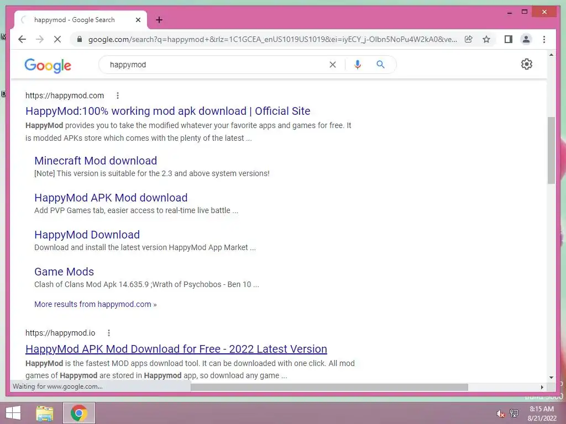This screenshot has width=566, height=424.
Task: Submit search with magnifier icon
Action: [380, 65]
